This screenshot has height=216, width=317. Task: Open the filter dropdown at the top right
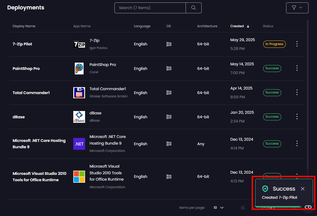297,8
